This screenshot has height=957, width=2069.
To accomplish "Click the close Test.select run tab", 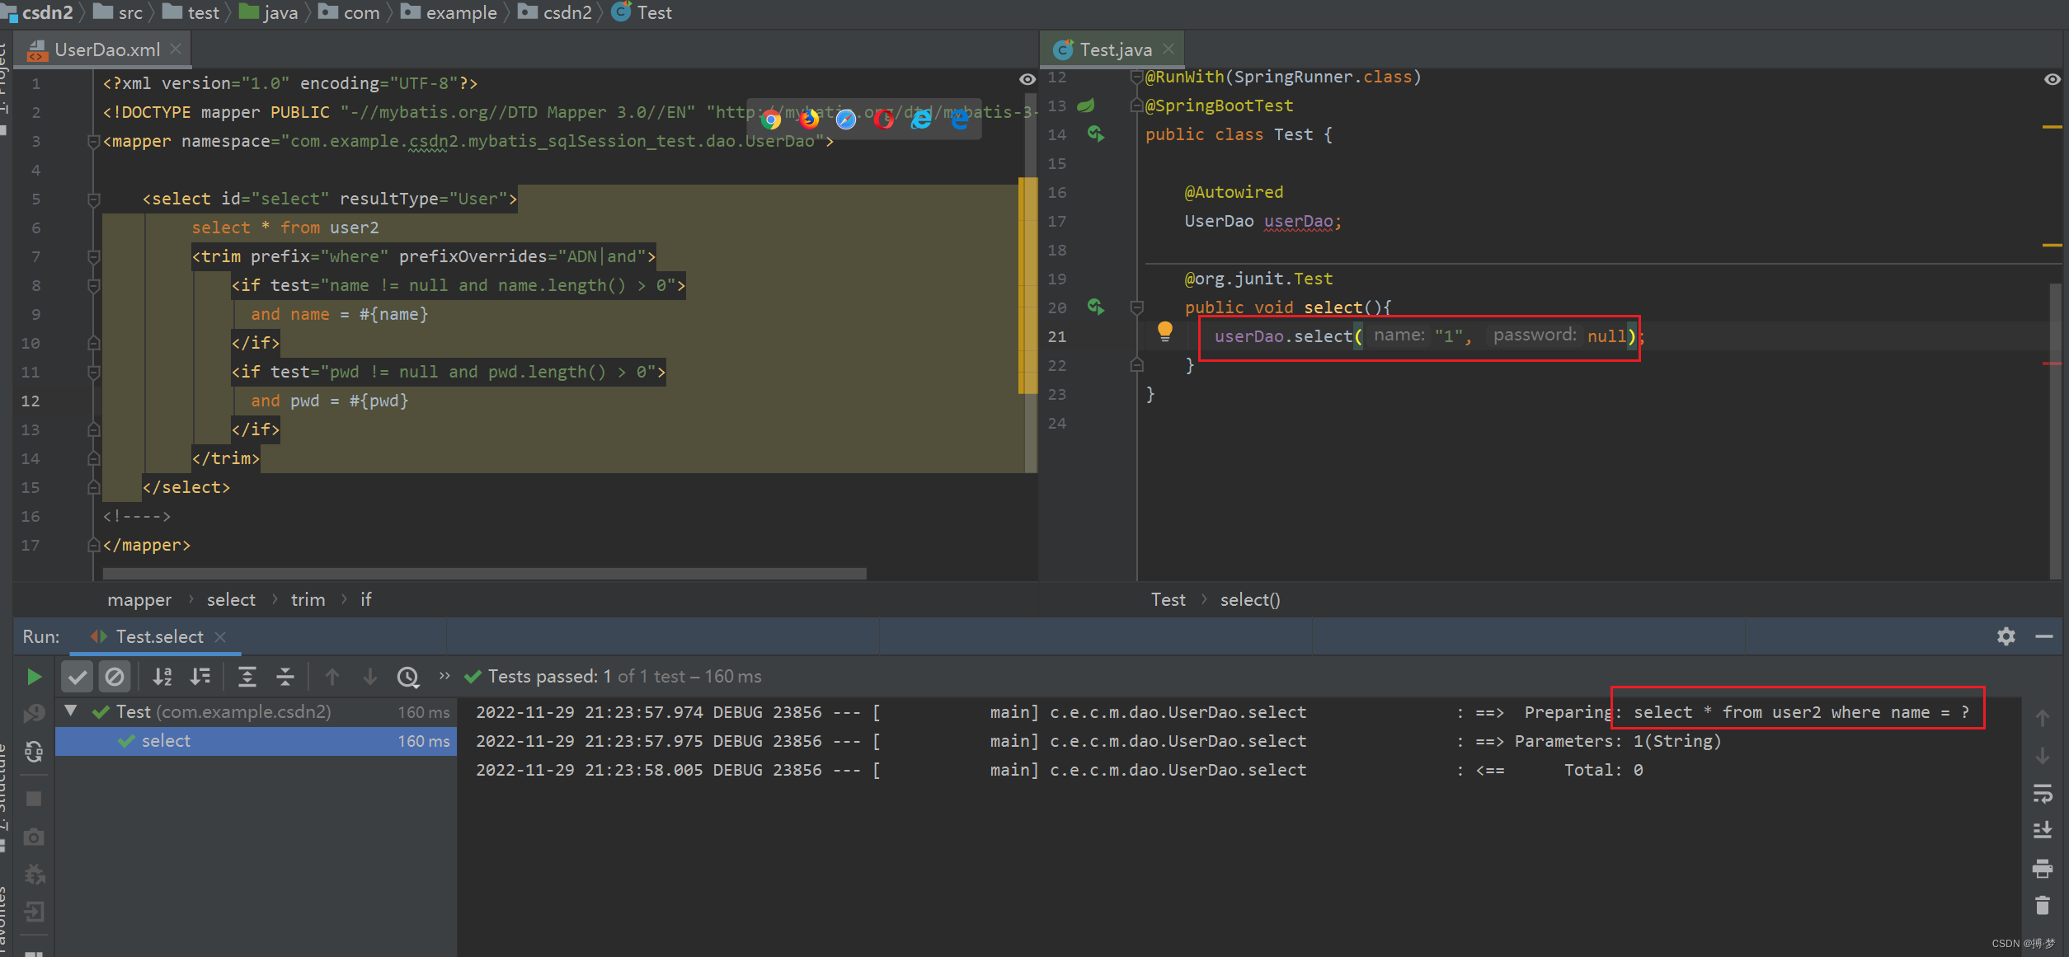I will (222, 636).
